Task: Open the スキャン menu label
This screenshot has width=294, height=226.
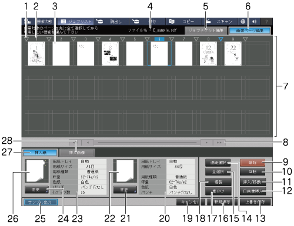Action: tap(224, 22)
